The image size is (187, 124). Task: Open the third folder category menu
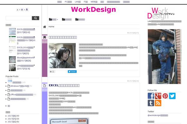[80, 20]
